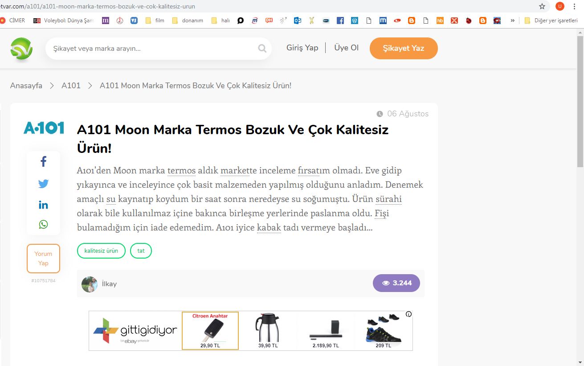Screen dimensions: 584x366
Task: Share complaint on Facebook
Action: pyautogui.click(x=43, y=162)
